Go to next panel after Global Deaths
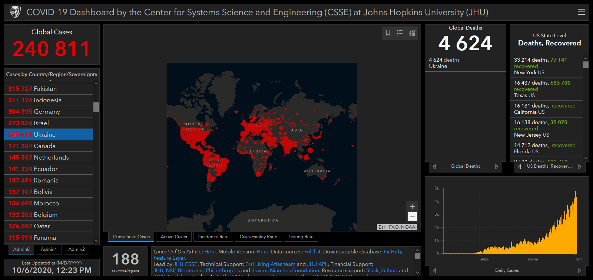This screenshot has height=280, width=593. (x=497, y=167)
